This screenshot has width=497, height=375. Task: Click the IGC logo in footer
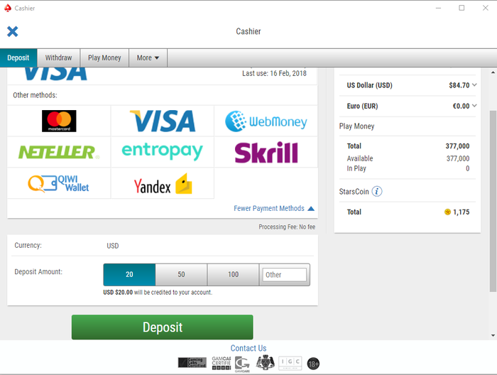pos(290,363)
